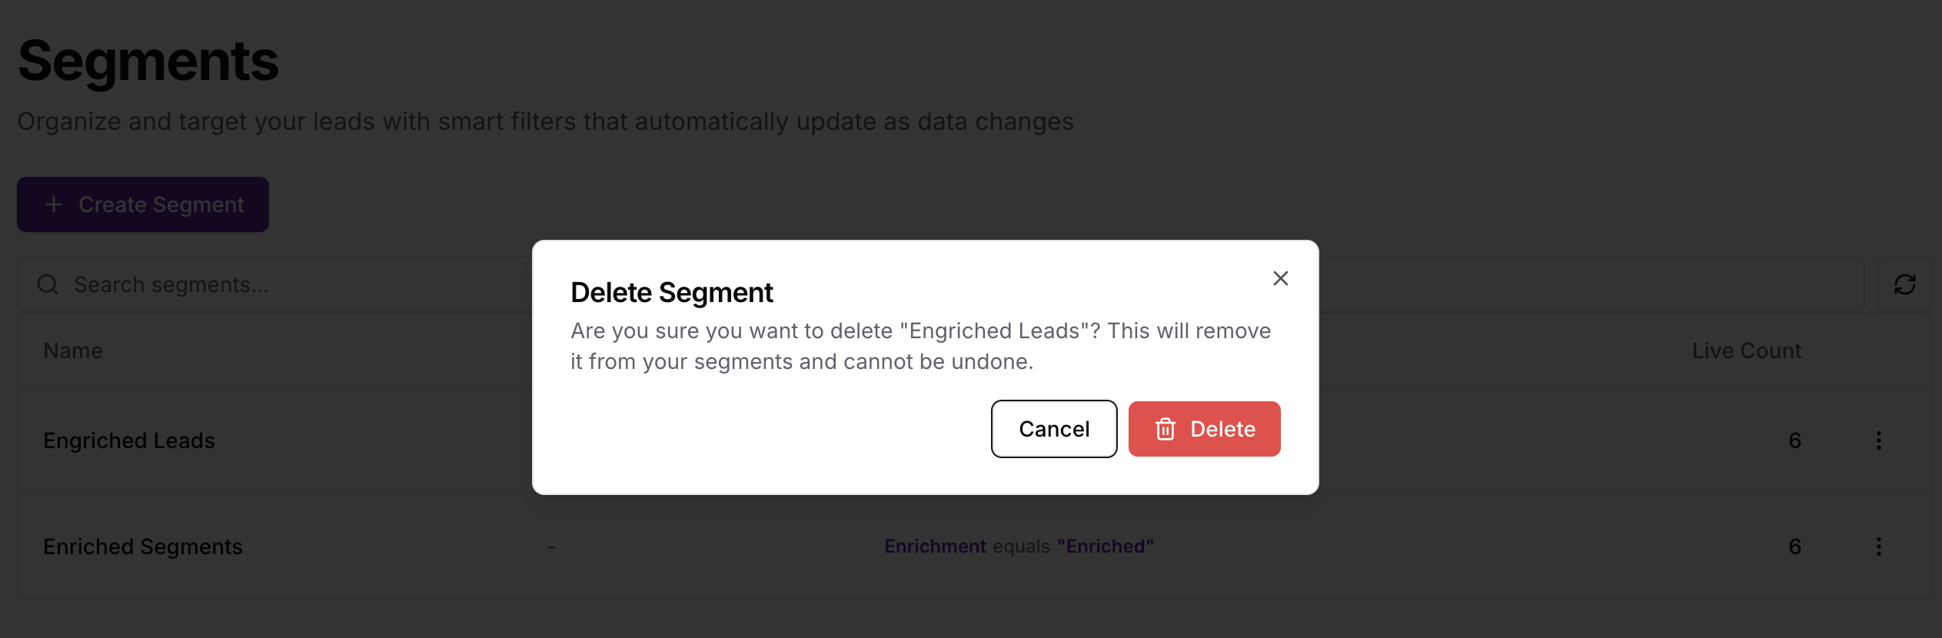Select the Enriched Segments row name
This screenshot has width=1942, height=638.
click(x=143, y=547)
